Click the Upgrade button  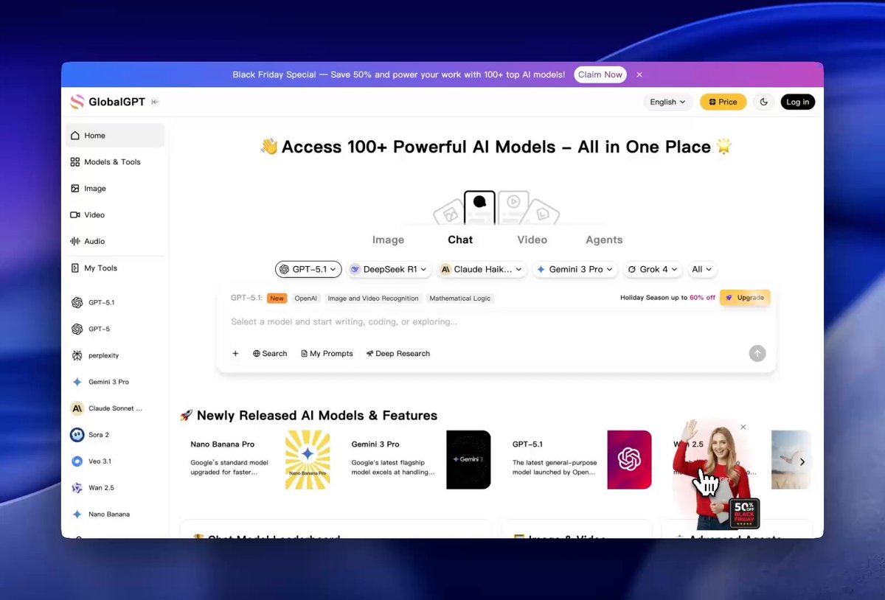(745, 298)
